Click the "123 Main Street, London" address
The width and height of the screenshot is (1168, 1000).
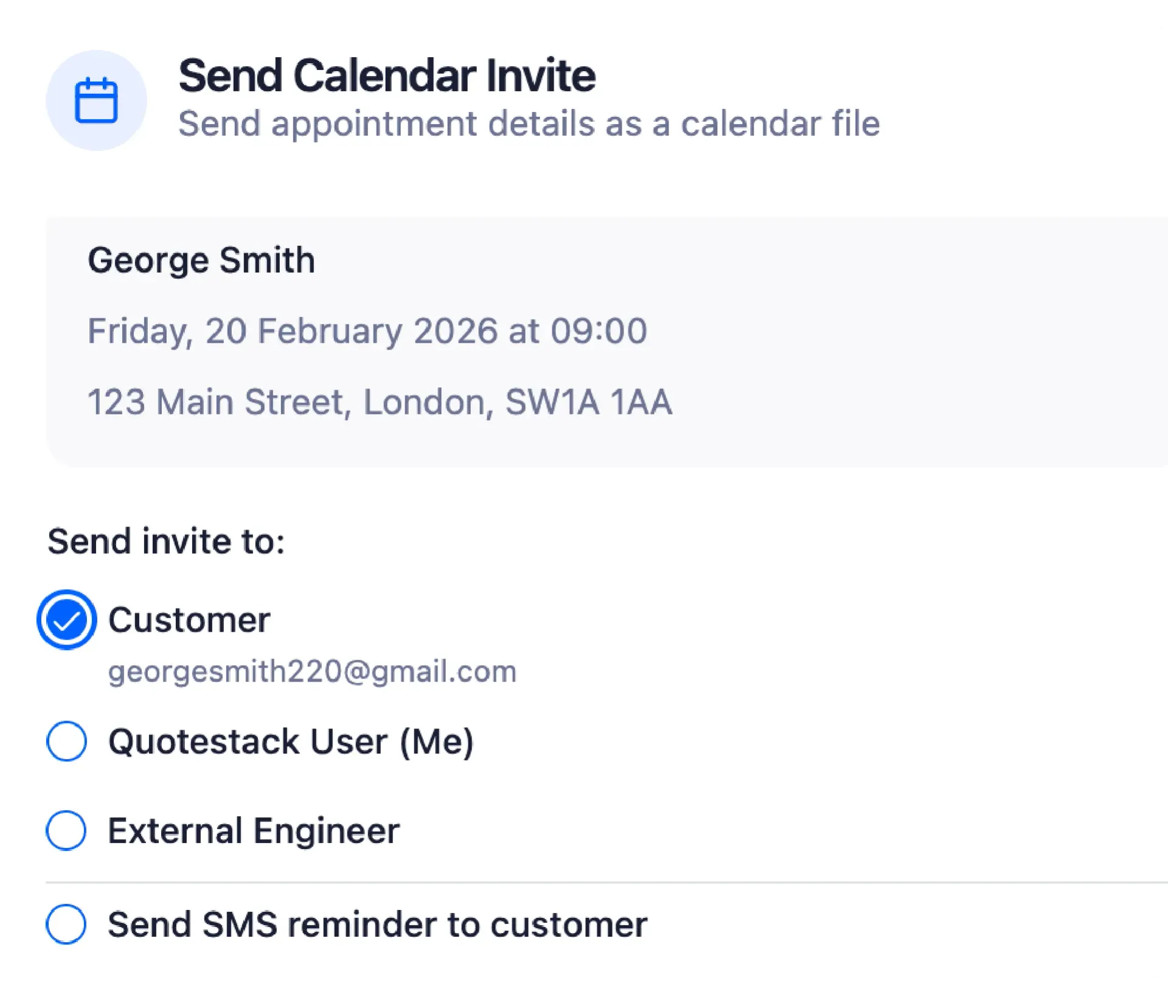286,402
